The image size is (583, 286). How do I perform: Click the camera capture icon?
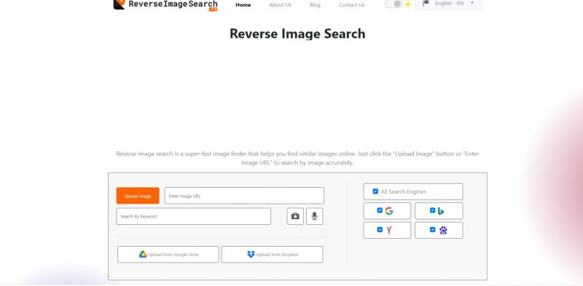coord(295,216)
